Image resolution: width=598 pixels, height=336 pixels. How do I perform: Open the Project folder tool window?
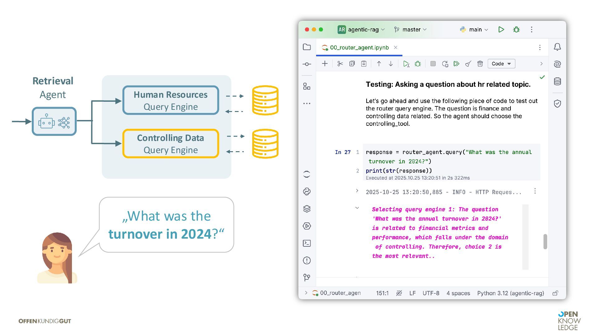point(307,47)
